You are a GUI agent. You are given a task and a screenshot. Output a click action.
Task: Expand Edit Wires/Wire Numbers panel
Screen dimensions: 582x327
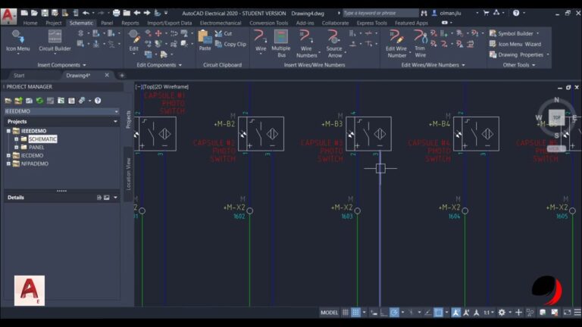[x=433, y=65]
